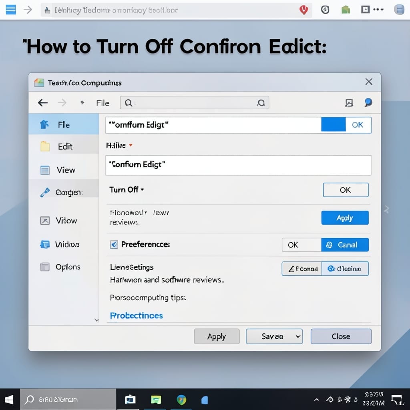Click the profile avatar in browser toolbar

point(399,10)
